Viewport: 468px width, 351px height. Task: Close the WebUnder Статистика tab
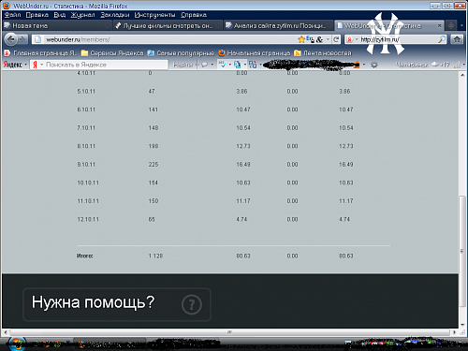(439, 25)
